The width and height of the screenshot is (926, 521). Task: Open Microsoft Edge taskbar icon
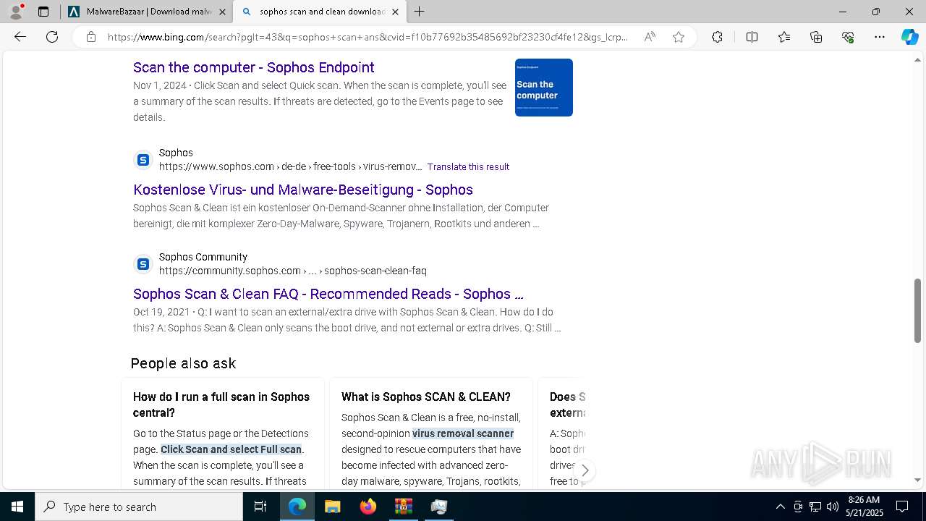297,507
